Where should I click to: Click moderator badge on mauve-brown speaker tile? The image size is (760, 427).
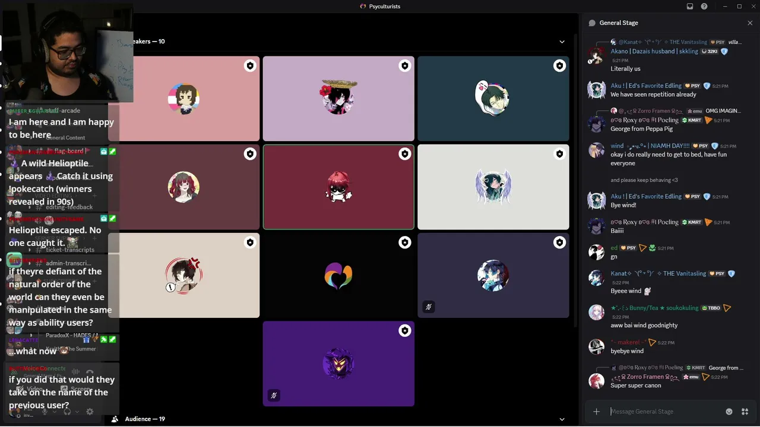(x=250, y=154)
